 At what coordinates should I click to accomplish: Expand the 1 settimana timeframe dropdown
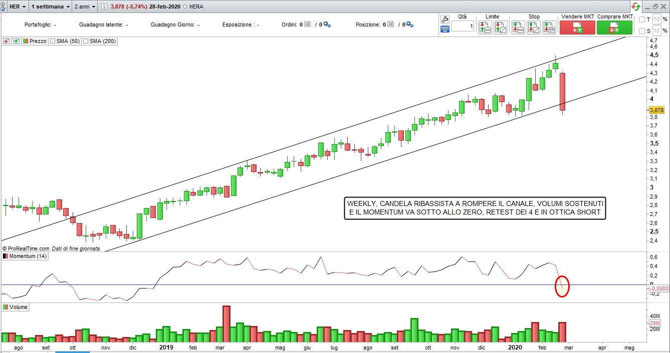50,6
